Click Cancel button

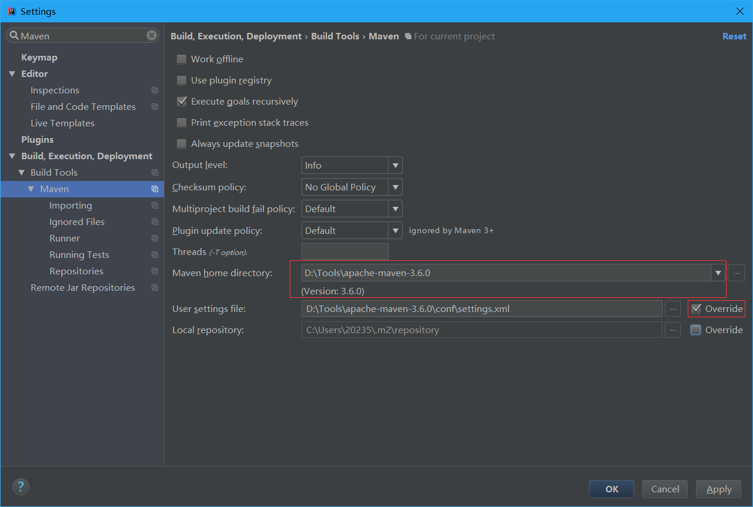(x=665, y=489)
